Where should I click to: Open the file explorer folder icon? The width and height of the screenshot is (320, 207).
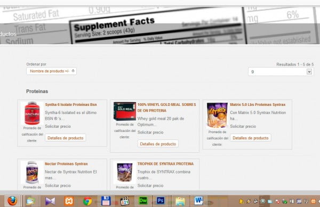pos(180,201)
